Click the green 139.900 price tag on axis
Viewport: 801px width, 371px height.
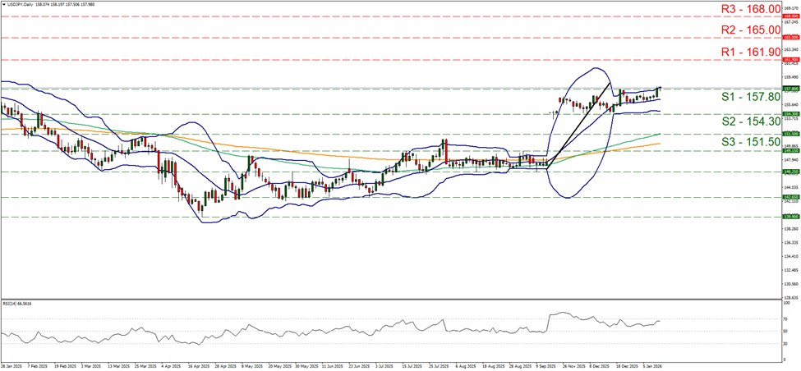pos(791,217)
